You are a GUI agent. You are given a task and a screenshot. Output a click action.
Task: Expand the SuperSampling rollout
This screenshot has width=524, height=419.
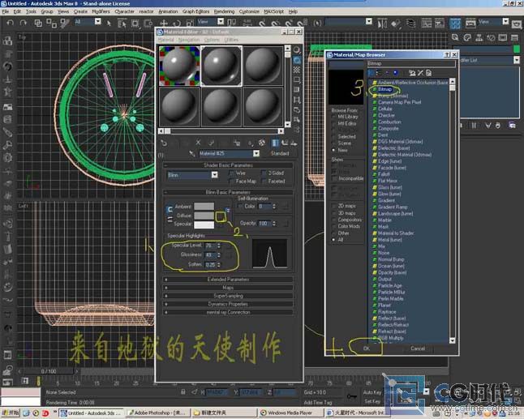228,296
